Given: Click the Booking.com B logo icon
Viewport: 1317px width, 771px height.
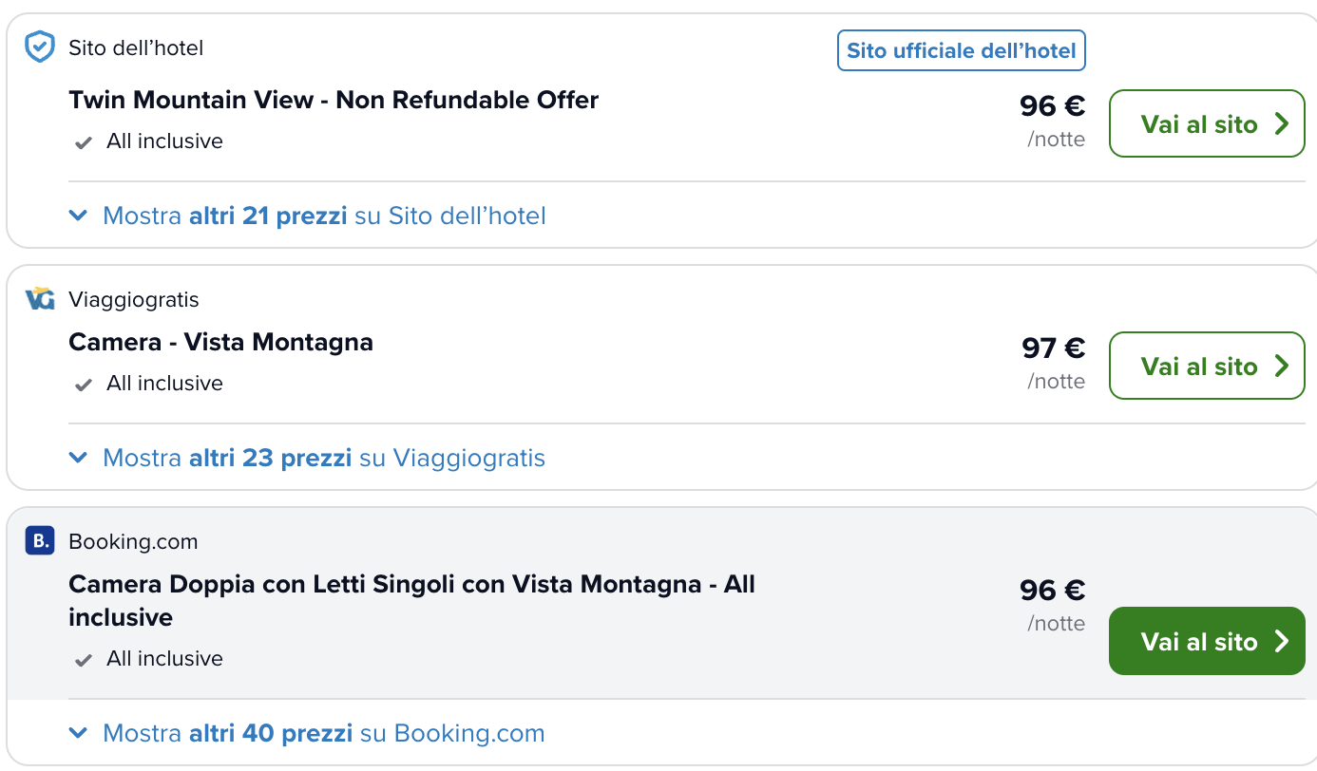Looking at the screenshot, I should point(39,541).
